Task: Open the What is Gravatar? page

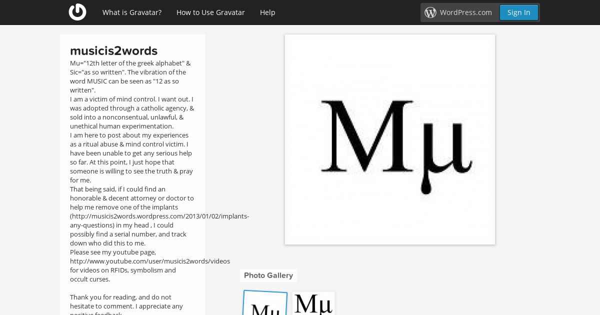Action: [x=132, y=12]
